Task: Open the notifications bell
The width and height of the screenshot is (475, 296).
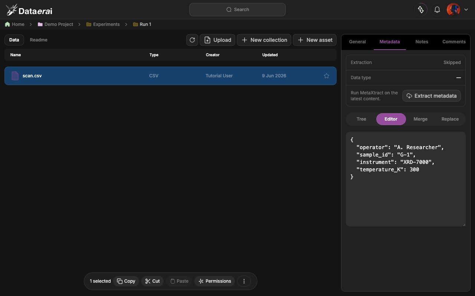Action: [x=437, y=10]
